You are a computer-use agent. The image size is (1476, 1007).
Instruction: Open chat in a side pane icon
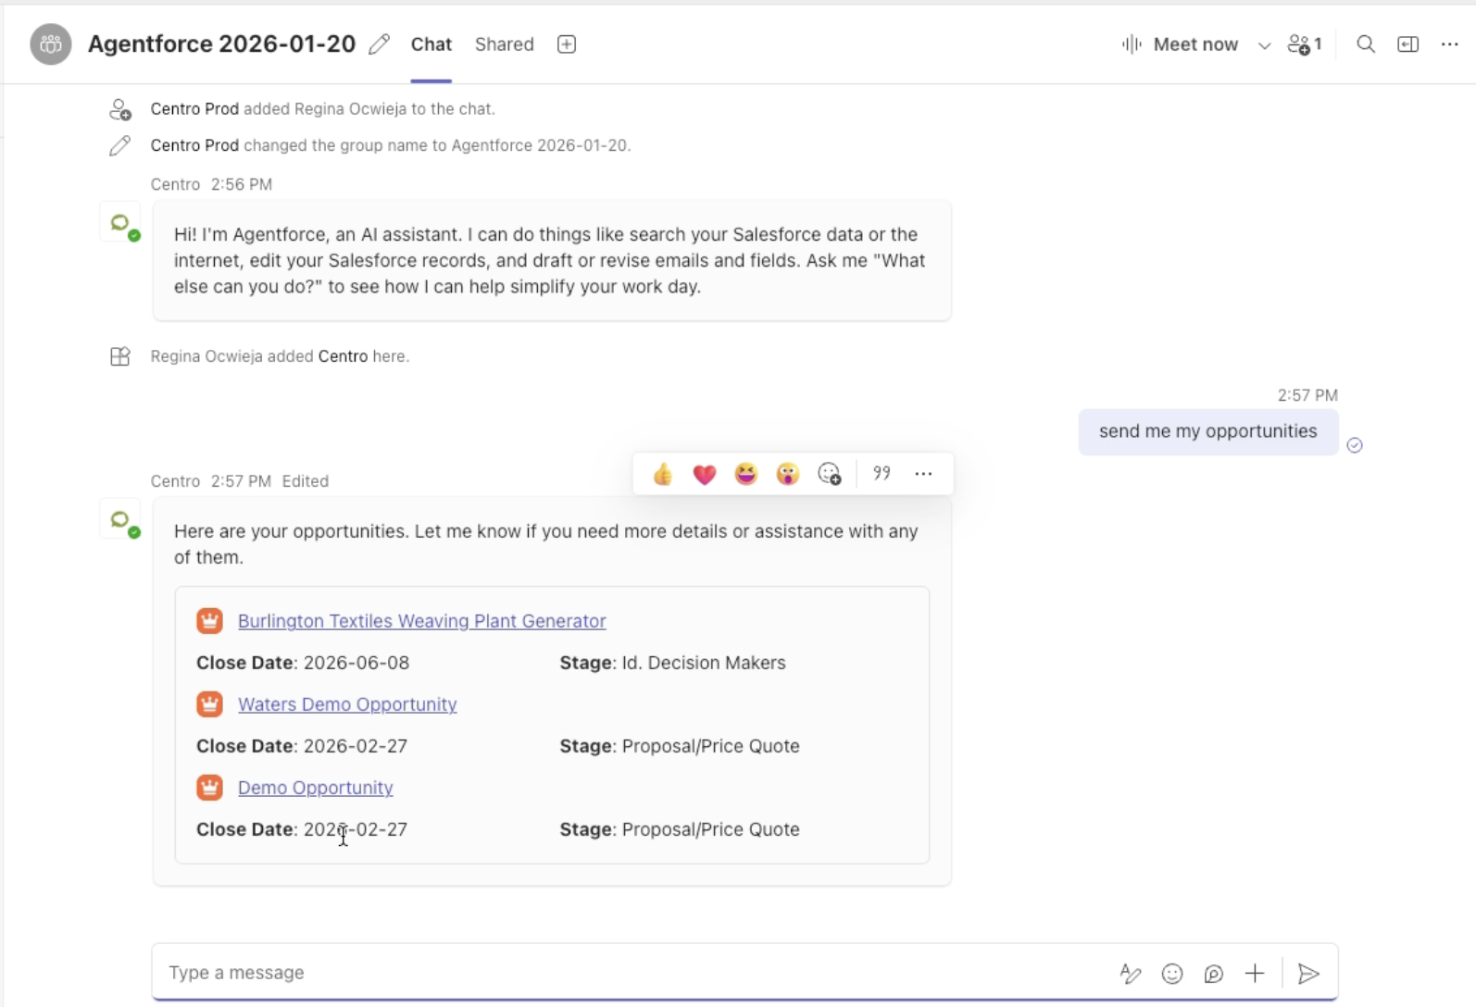(x=1407, y=44)
